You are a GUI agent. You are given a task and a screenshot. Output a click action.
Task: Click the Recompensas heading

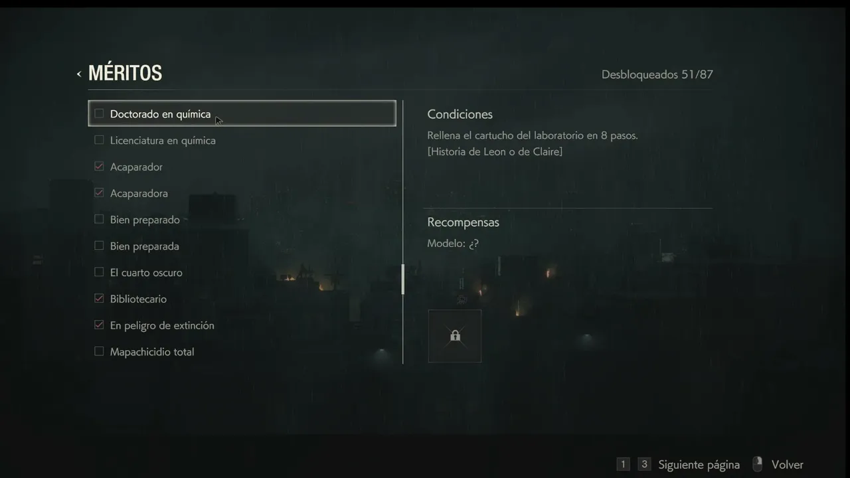pos(464,222)
